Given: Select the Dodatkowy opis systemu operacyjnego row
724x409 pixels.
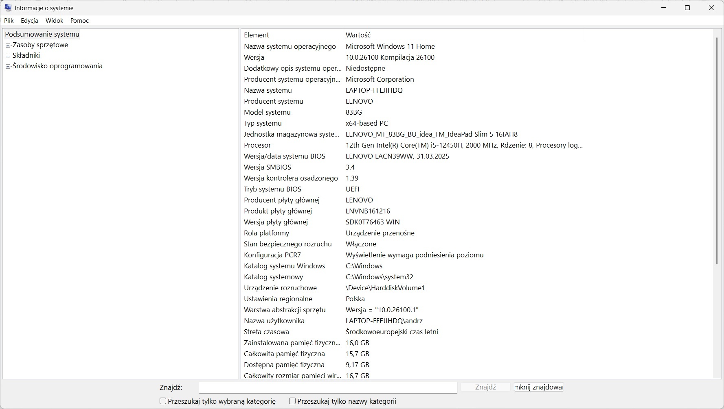Looking at the screenshot, I should click(413, 68).
